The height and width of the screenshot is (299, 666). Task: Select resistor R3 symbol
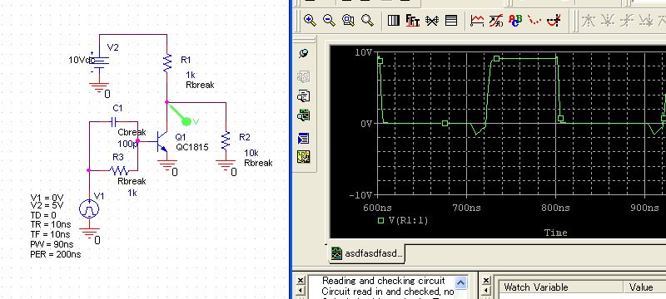point(119,170)
